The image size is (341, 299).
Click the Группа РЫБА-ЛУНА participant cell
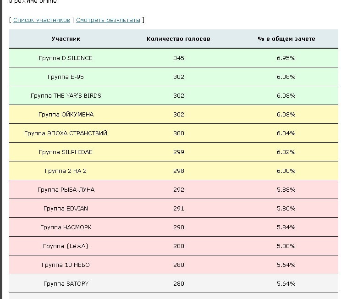point(66,190)
